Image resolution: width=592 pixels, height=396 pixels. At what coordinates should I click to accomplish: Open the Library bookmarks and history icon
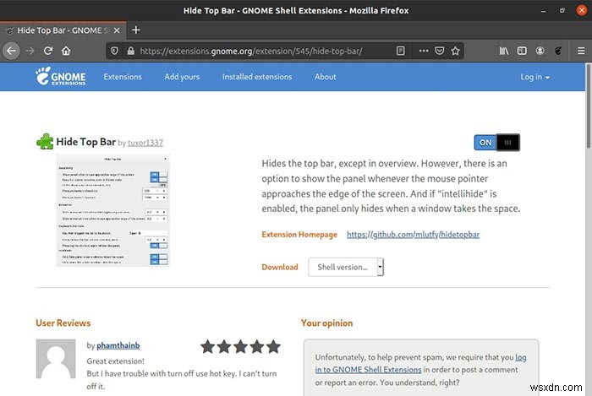[504, 51]
